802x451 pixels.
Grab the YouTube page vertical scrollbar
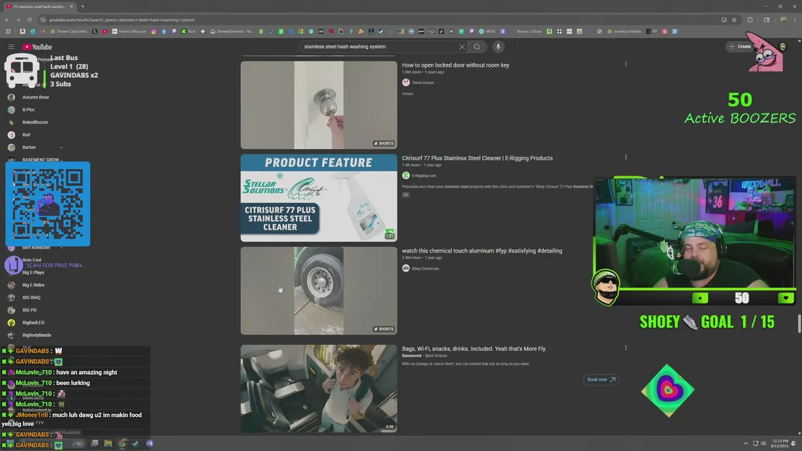tap(799, 324)
